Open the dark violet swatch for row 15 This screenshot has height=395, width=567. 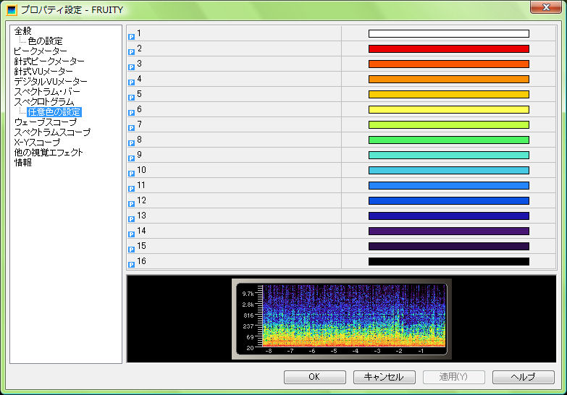tap(449, 246)
